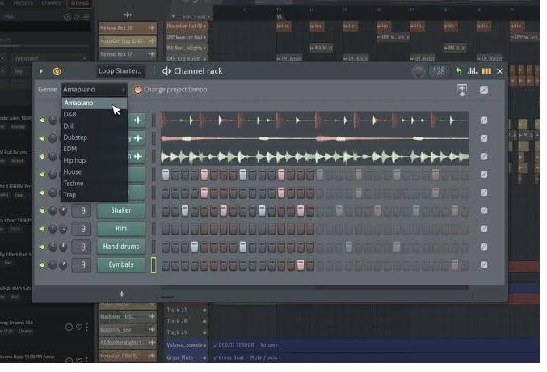The height and width of the screenshot is (372, 547).
Task: Mute the Cymbals channel LED
Action: pyautogui.click(x=42, y=265)
